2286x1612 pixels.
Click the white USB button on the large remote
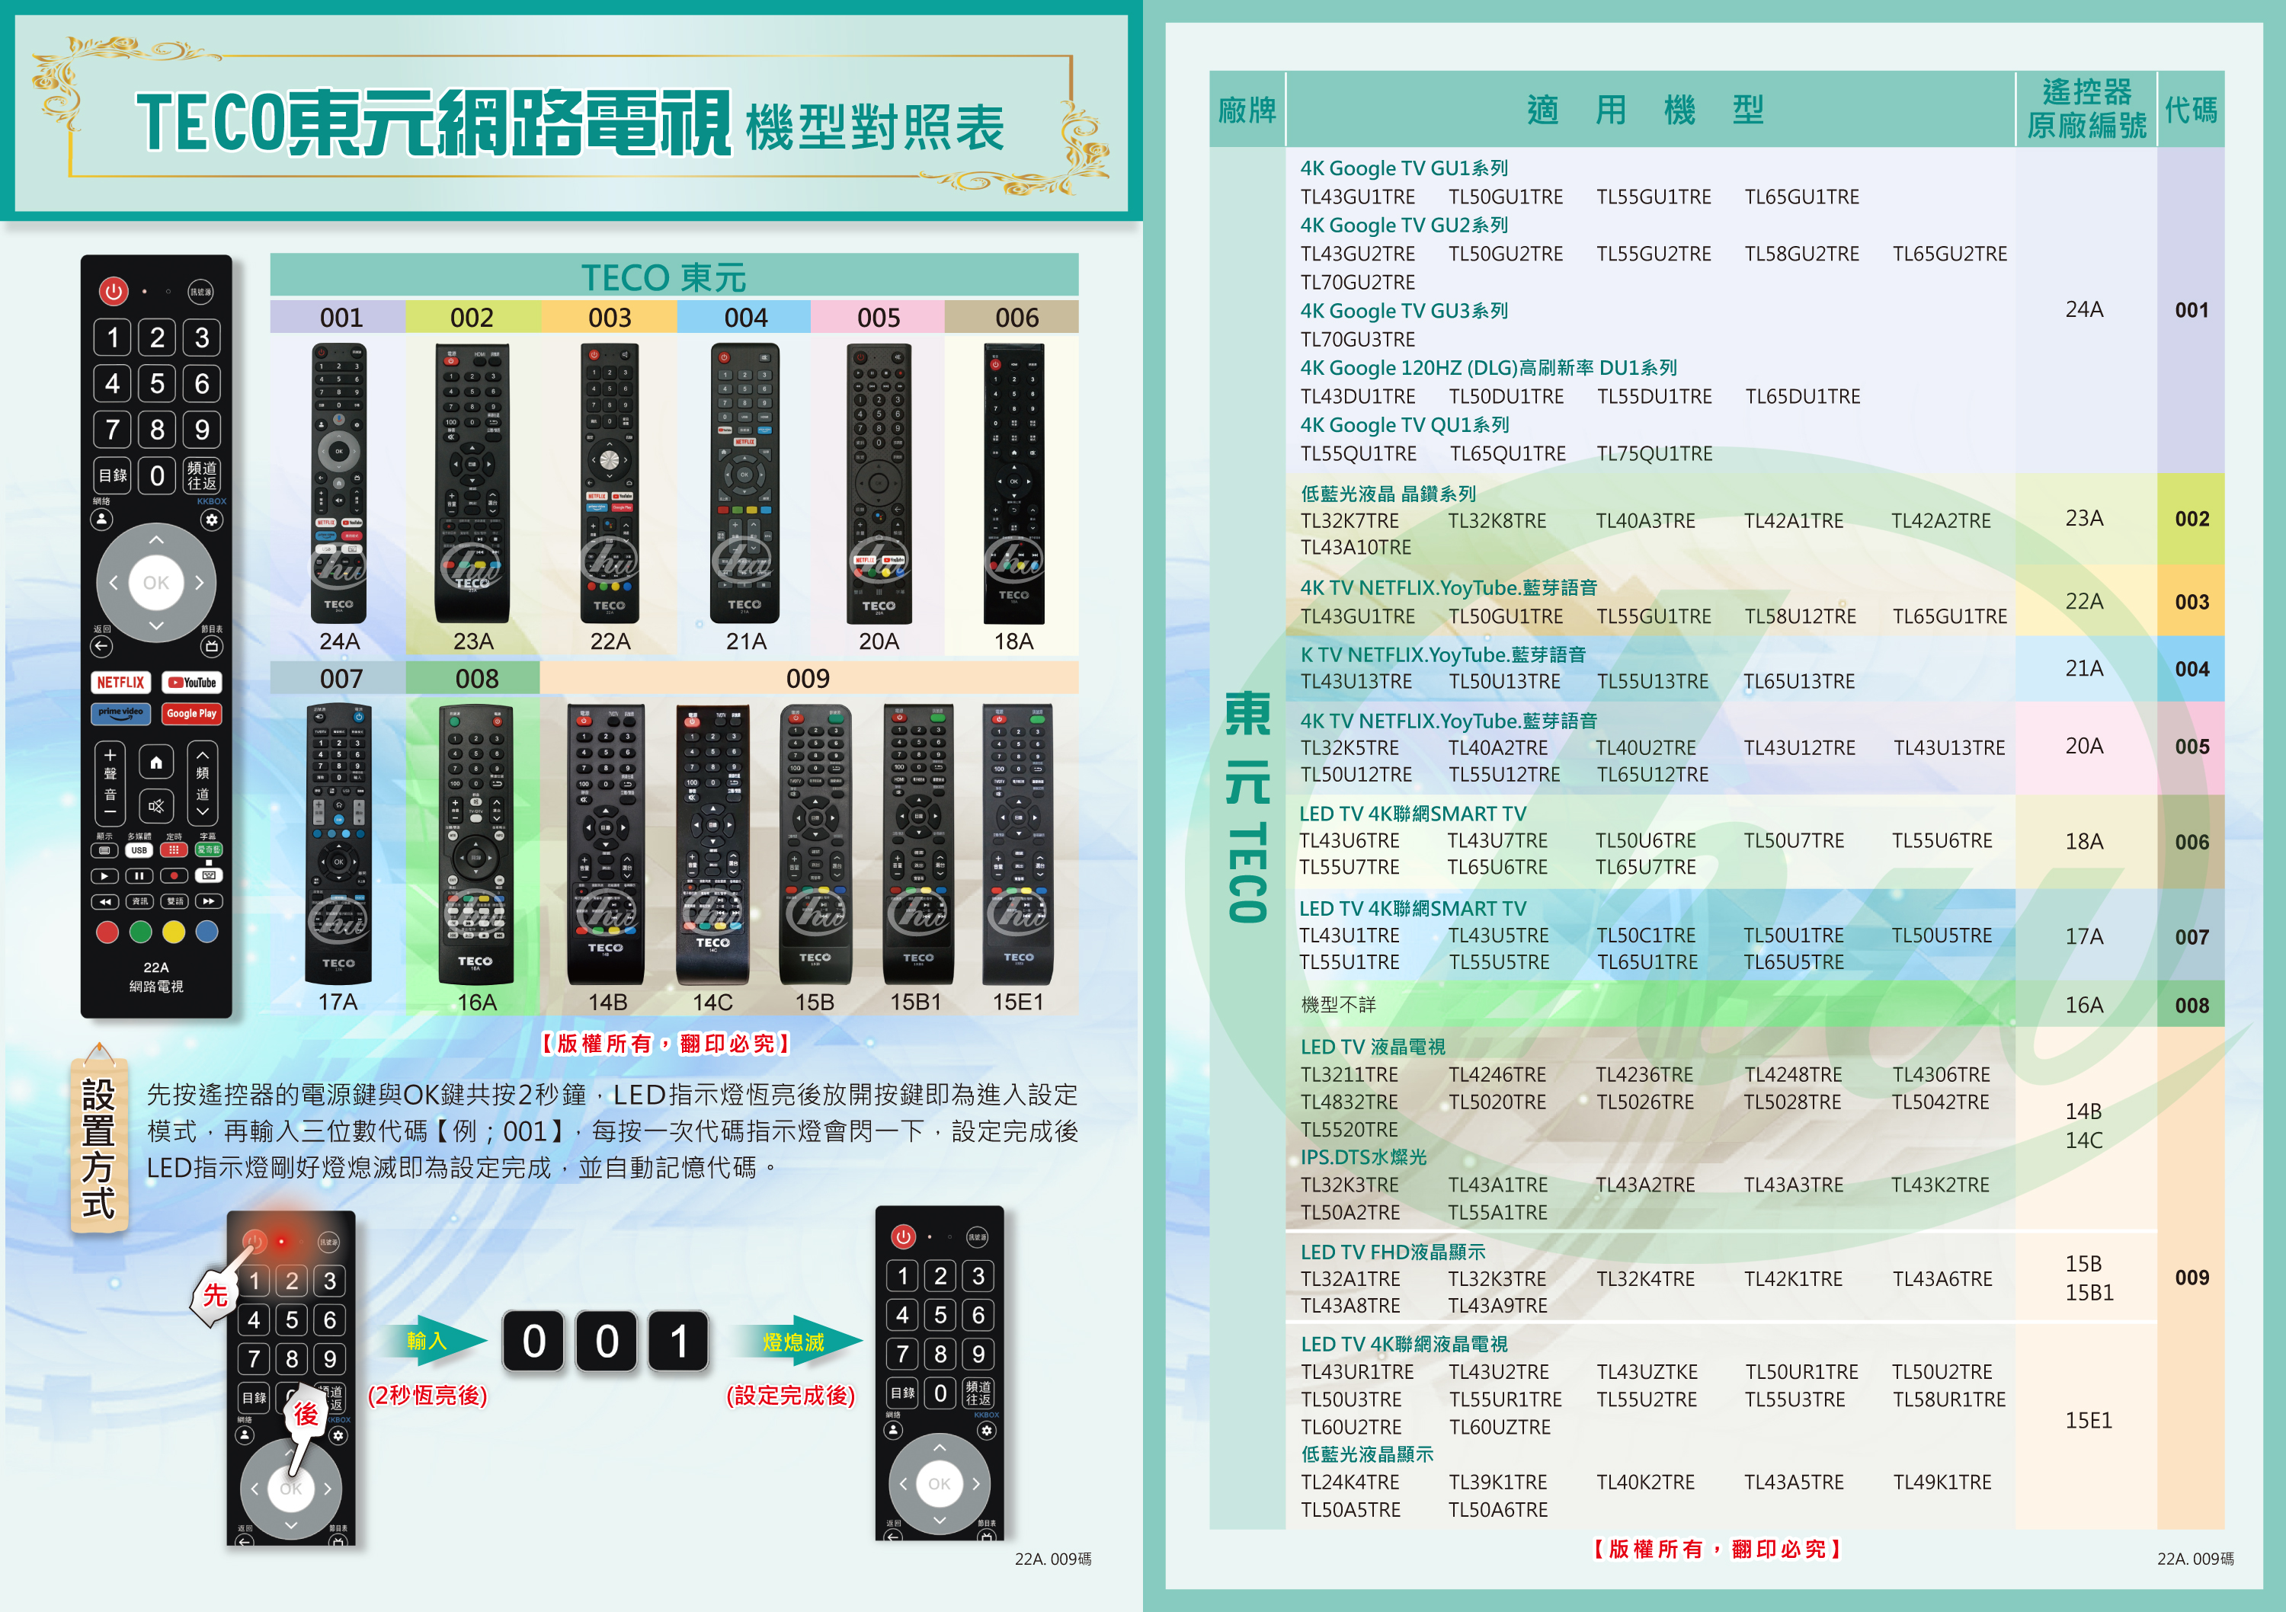(139, 850)
